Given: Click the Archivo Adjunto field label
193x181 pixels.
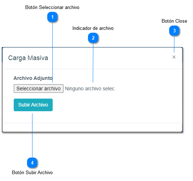Looking at the screenshot, I should (x=33, y=78).
